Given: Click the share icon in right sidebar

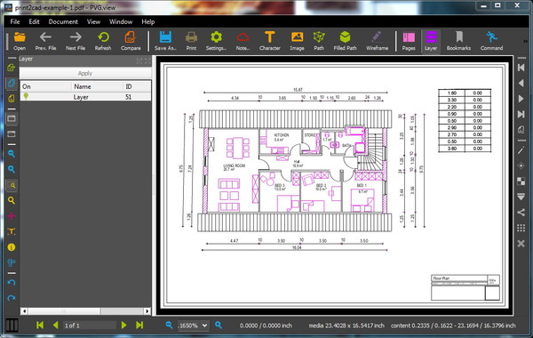Looking at the screenshot, I should (521, 213).
